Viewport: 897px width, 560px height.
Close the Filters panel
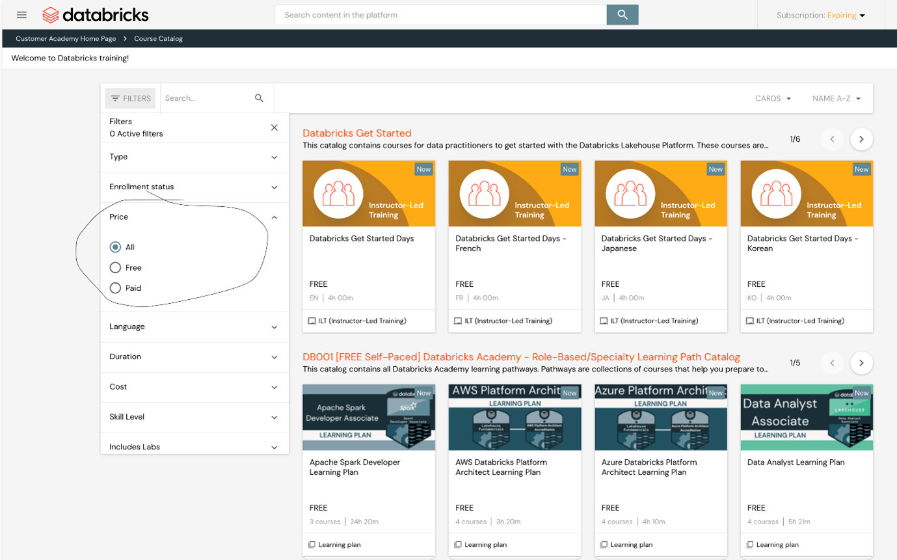pos(274,127)
